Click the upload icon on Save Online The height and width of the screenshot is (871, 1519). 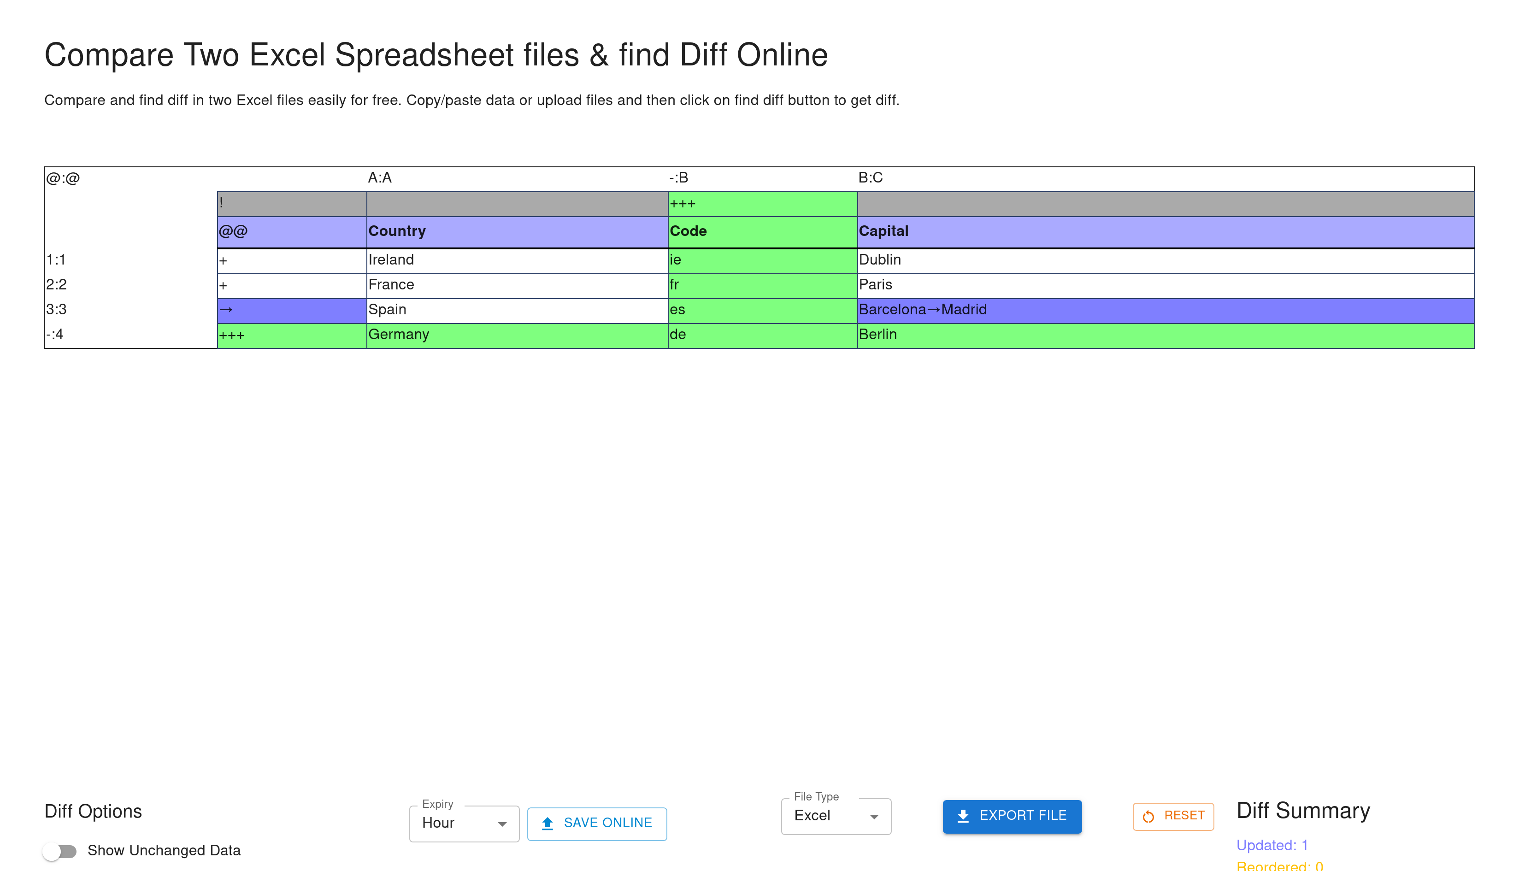point(547,824)
